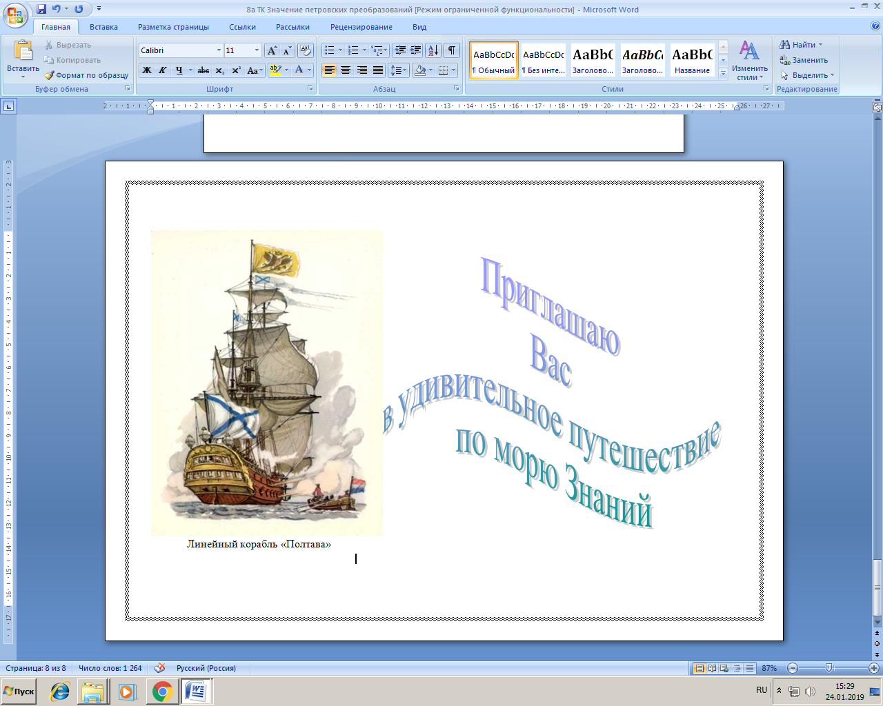The image size is (883, 706).
Task: Click the volume speaker tray icon
Action: pyautogui.click(x=810, y=692)
